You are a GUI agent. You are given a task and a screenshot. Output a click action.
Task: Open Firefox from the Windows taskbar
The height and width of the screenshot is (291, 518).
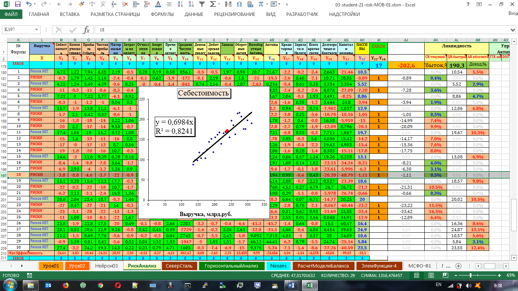[65, 285]
